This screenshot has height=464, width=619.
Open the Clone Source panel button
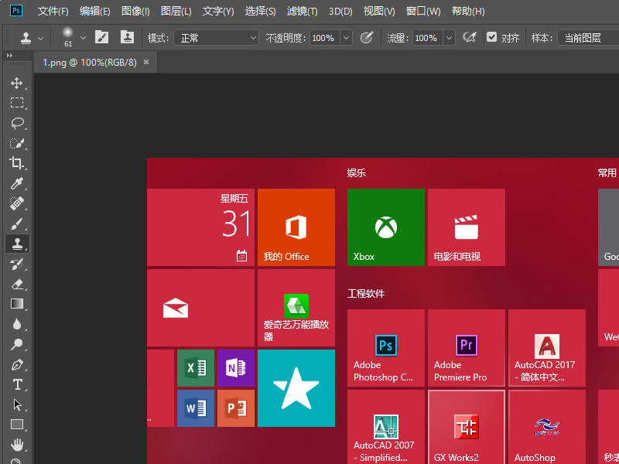[127, 37]
